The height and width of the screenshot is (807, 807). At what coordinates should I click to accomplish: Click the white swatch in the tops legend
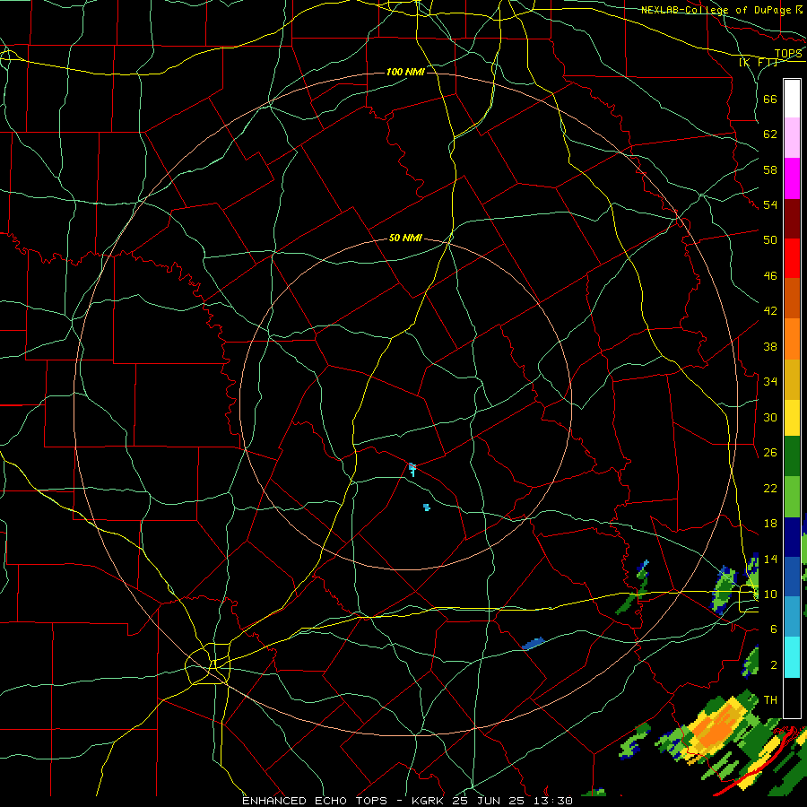click(x=792, y=99)
